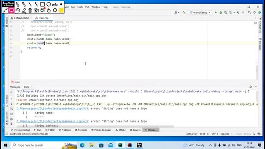Start screen recording with video camera icon
The height and width of the screenshot is (149, 265).
(42, 10)
